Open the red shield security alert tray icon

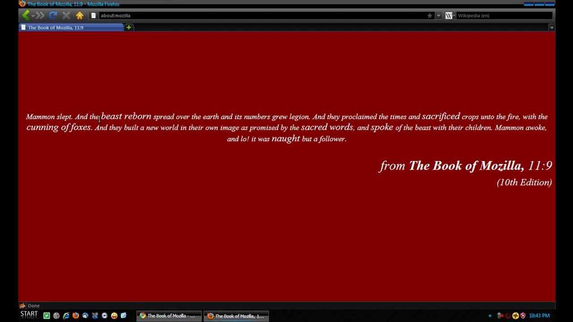pyautogui.click(x=522, y=316)
